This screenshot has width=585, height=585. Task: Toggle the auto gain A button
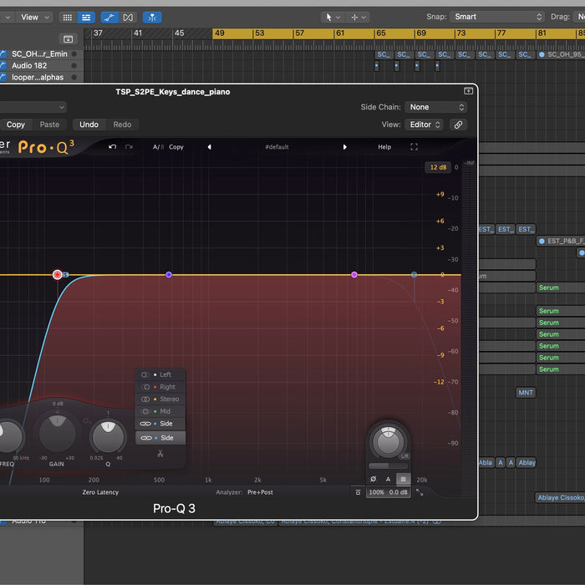pyautogui.click(x=388, y=479)
